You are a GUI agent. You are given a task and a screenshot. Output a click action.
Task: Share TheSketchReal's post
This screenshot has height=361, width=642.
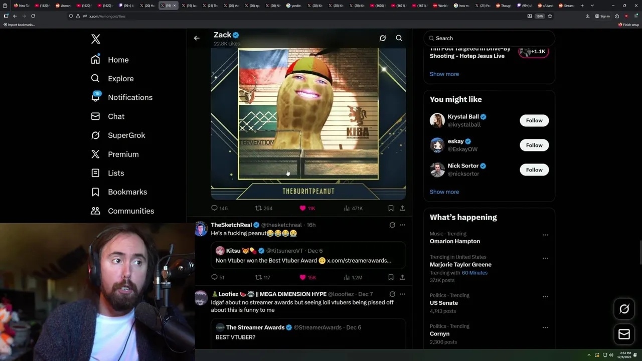point(402,277)
